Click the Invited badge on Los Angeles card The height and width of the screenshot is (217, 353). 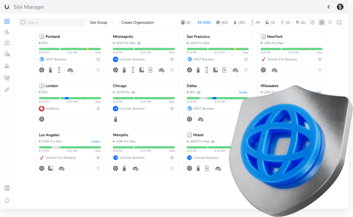tap(95, 141)
